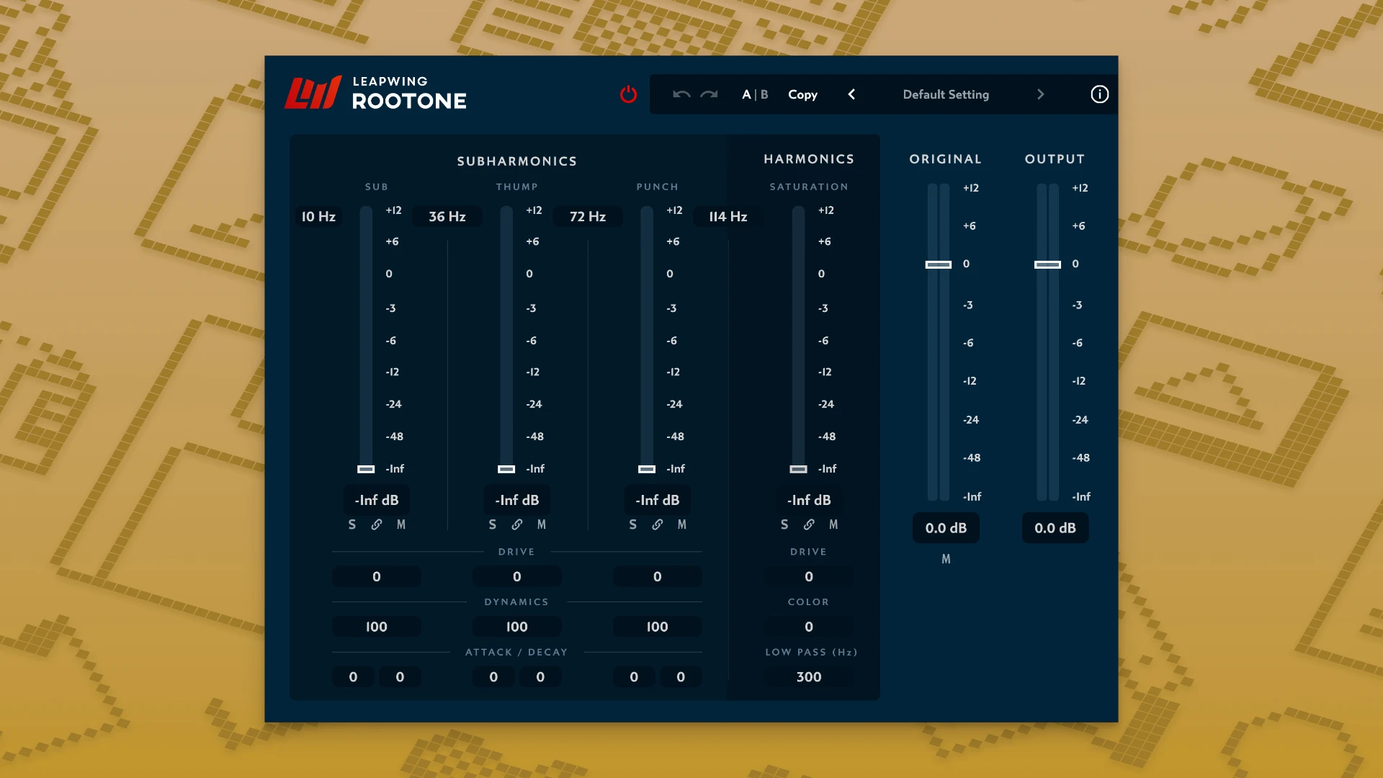This screenshot has height=778, width=1383.
Task: Click the Copy button
Action: tap(802, 94)
